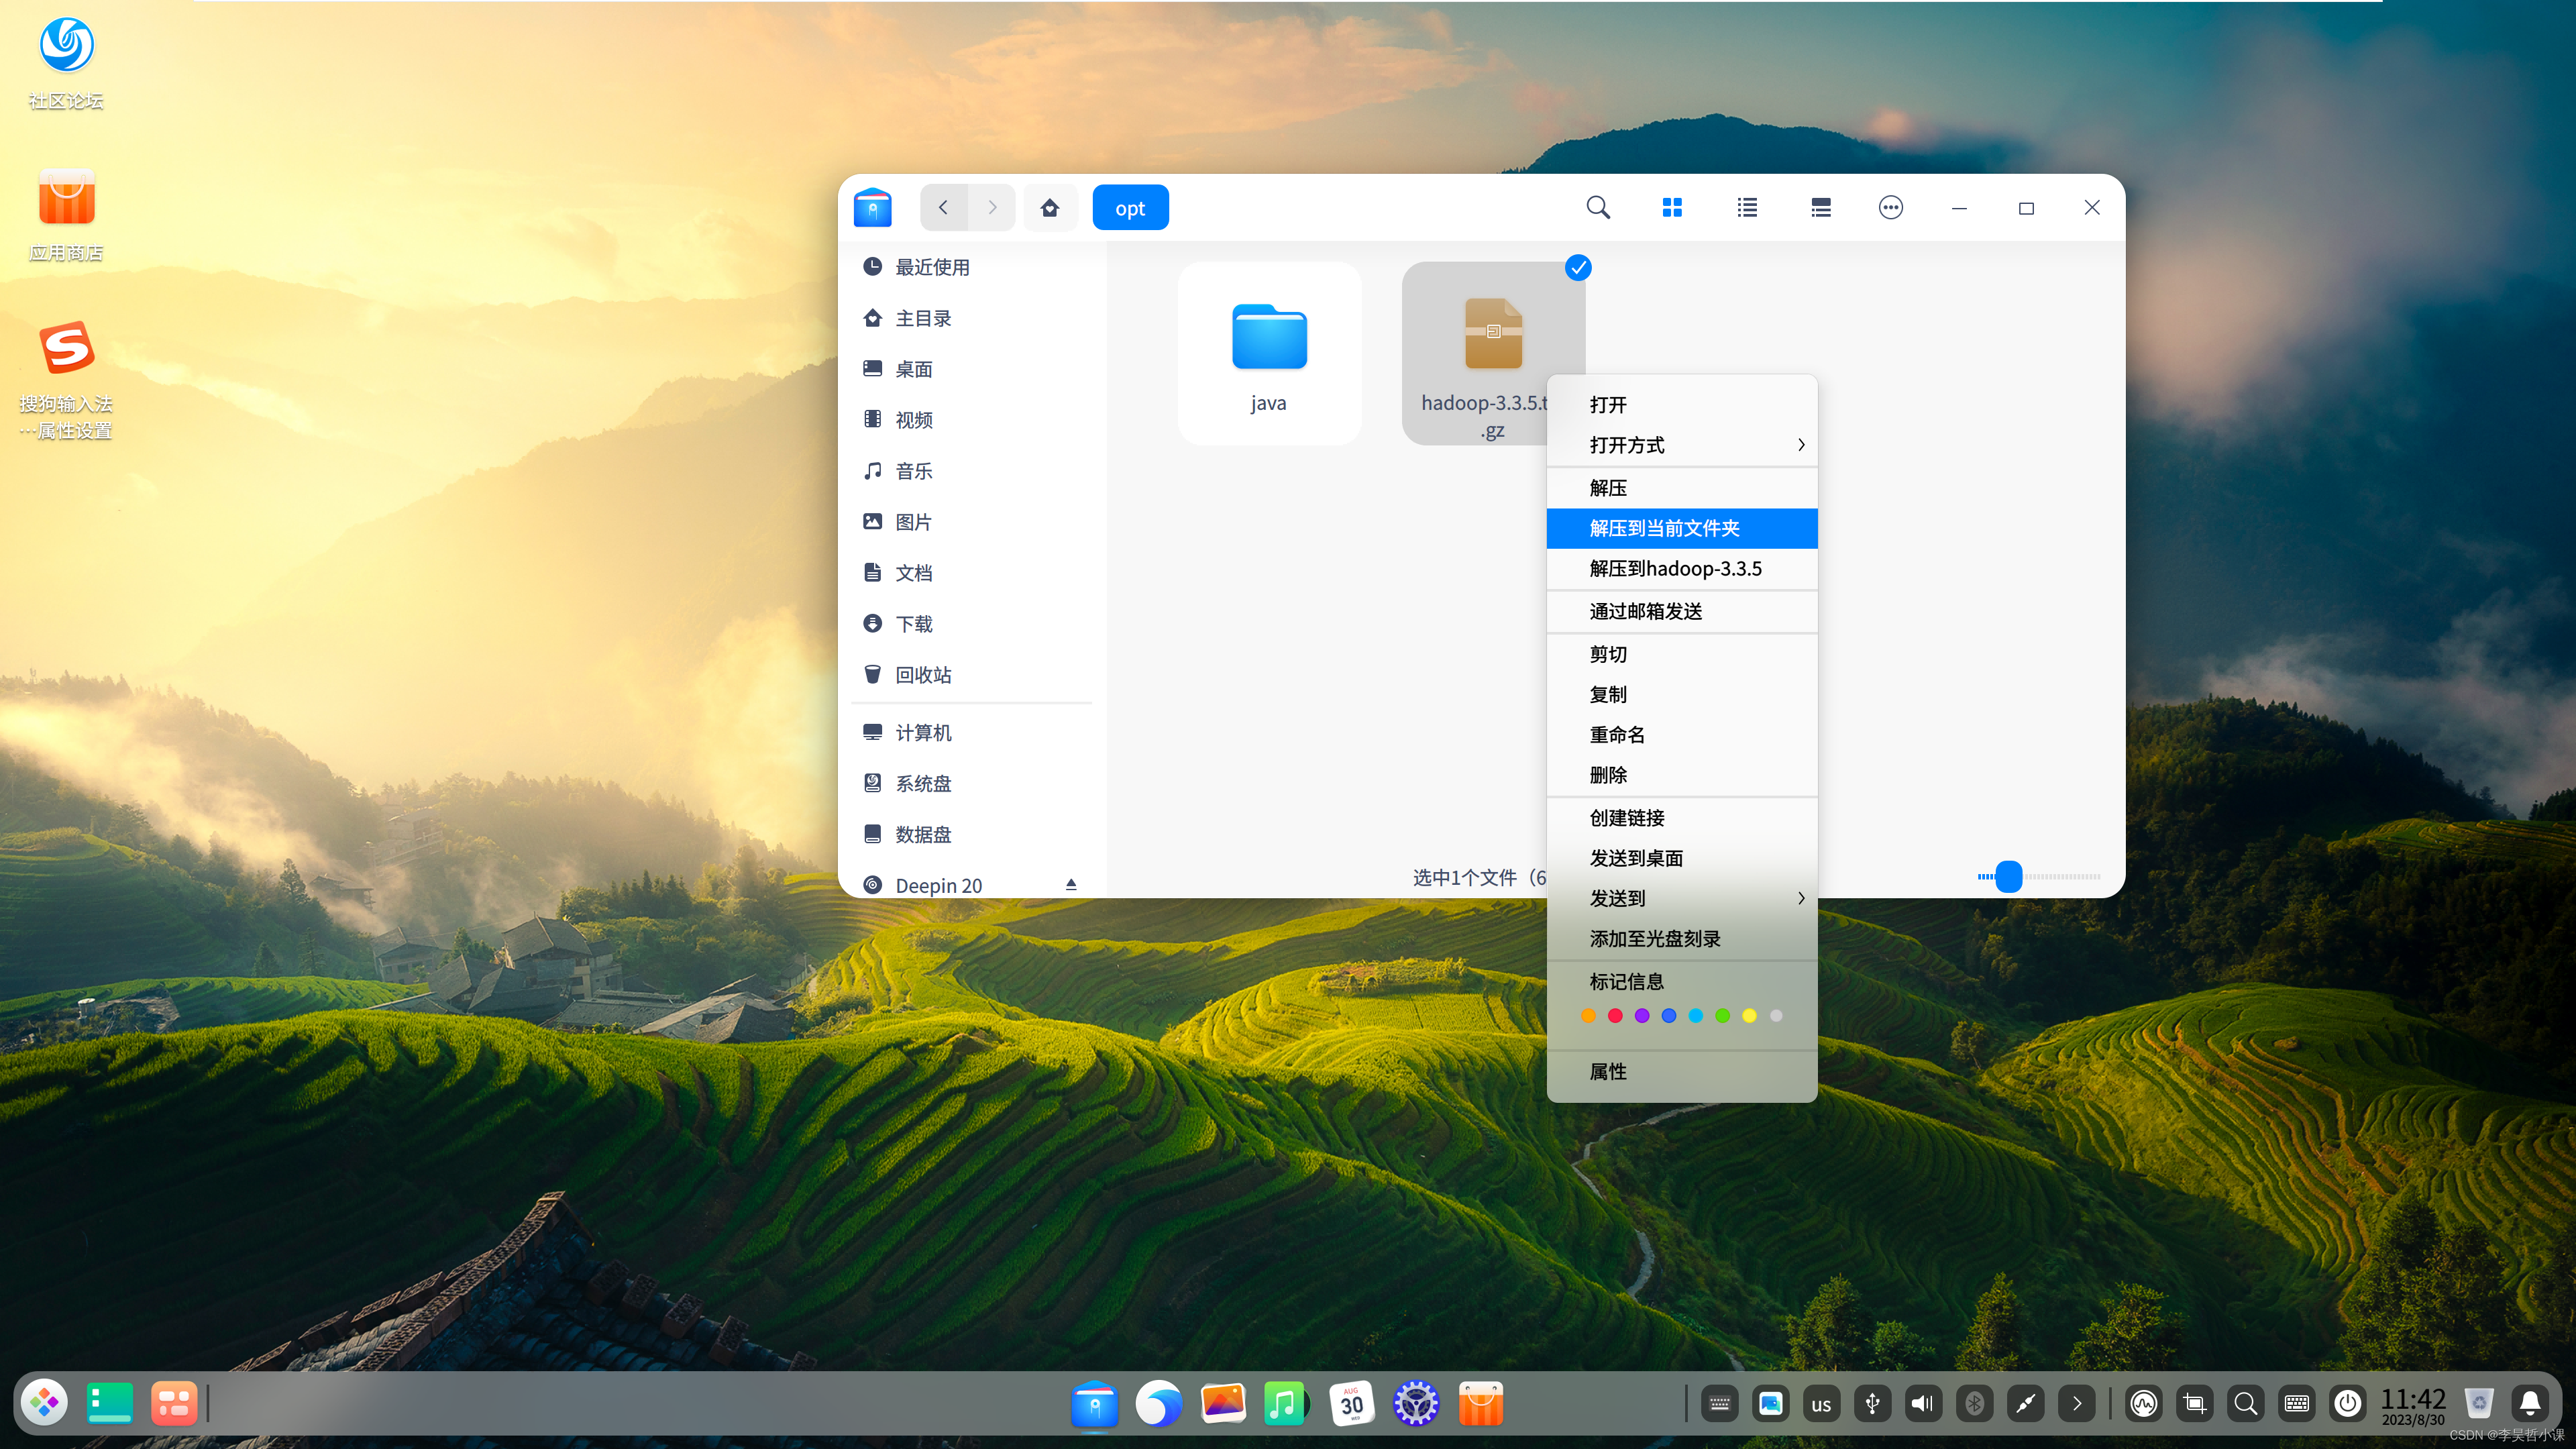Choose 创建链接 from the context menu
The height and width of the screenshot is (1449, 2576).
1682,818
